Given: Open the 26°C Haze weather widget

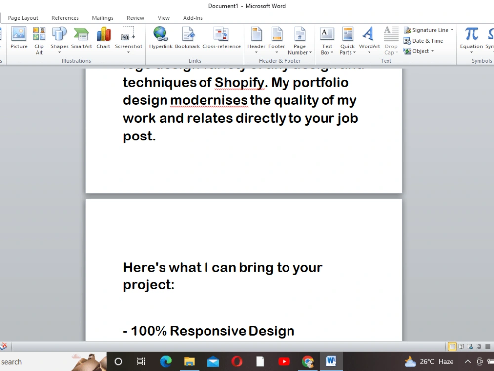Looking at the screenshot, I should point(429,362).
